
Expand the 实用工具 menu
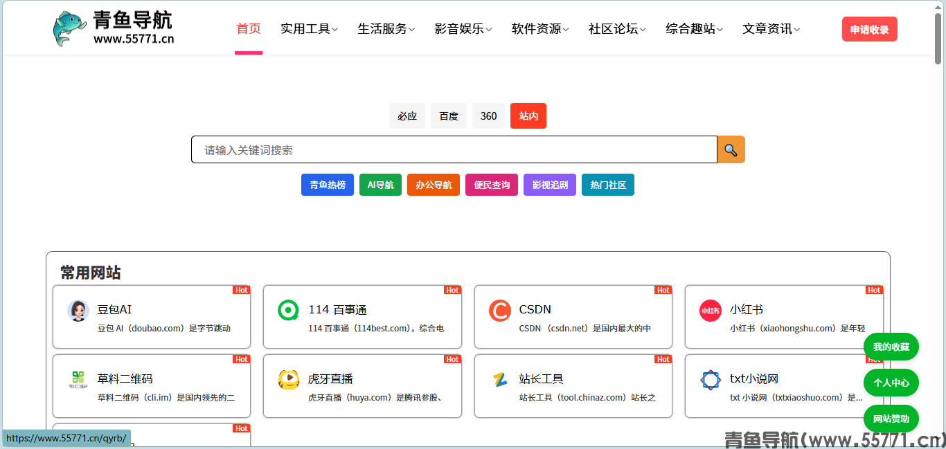click(309, 28)
